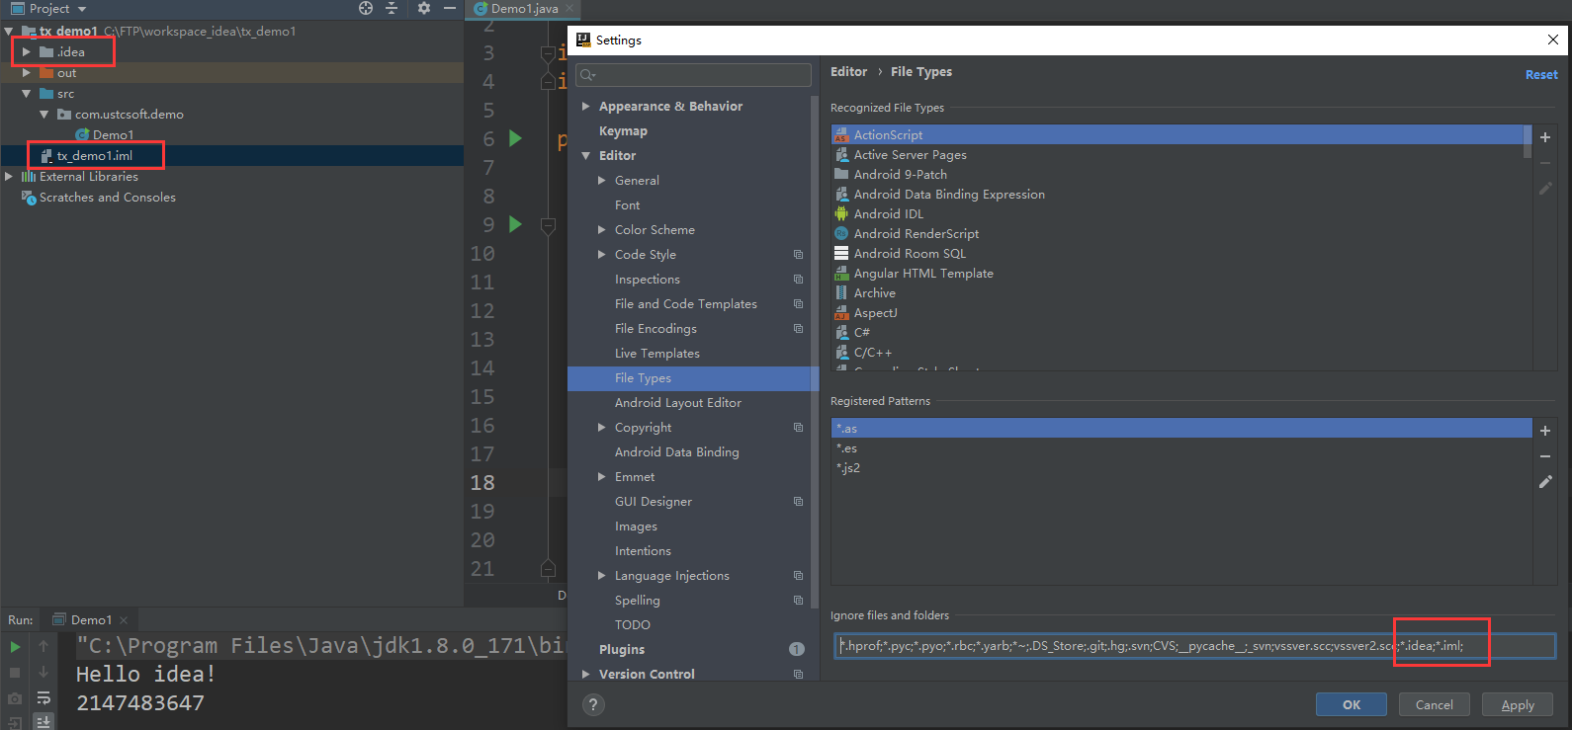Open the Project view dropdown
Screen dimensions: 1572x730
pyautogui.click(x=82, y=9)
